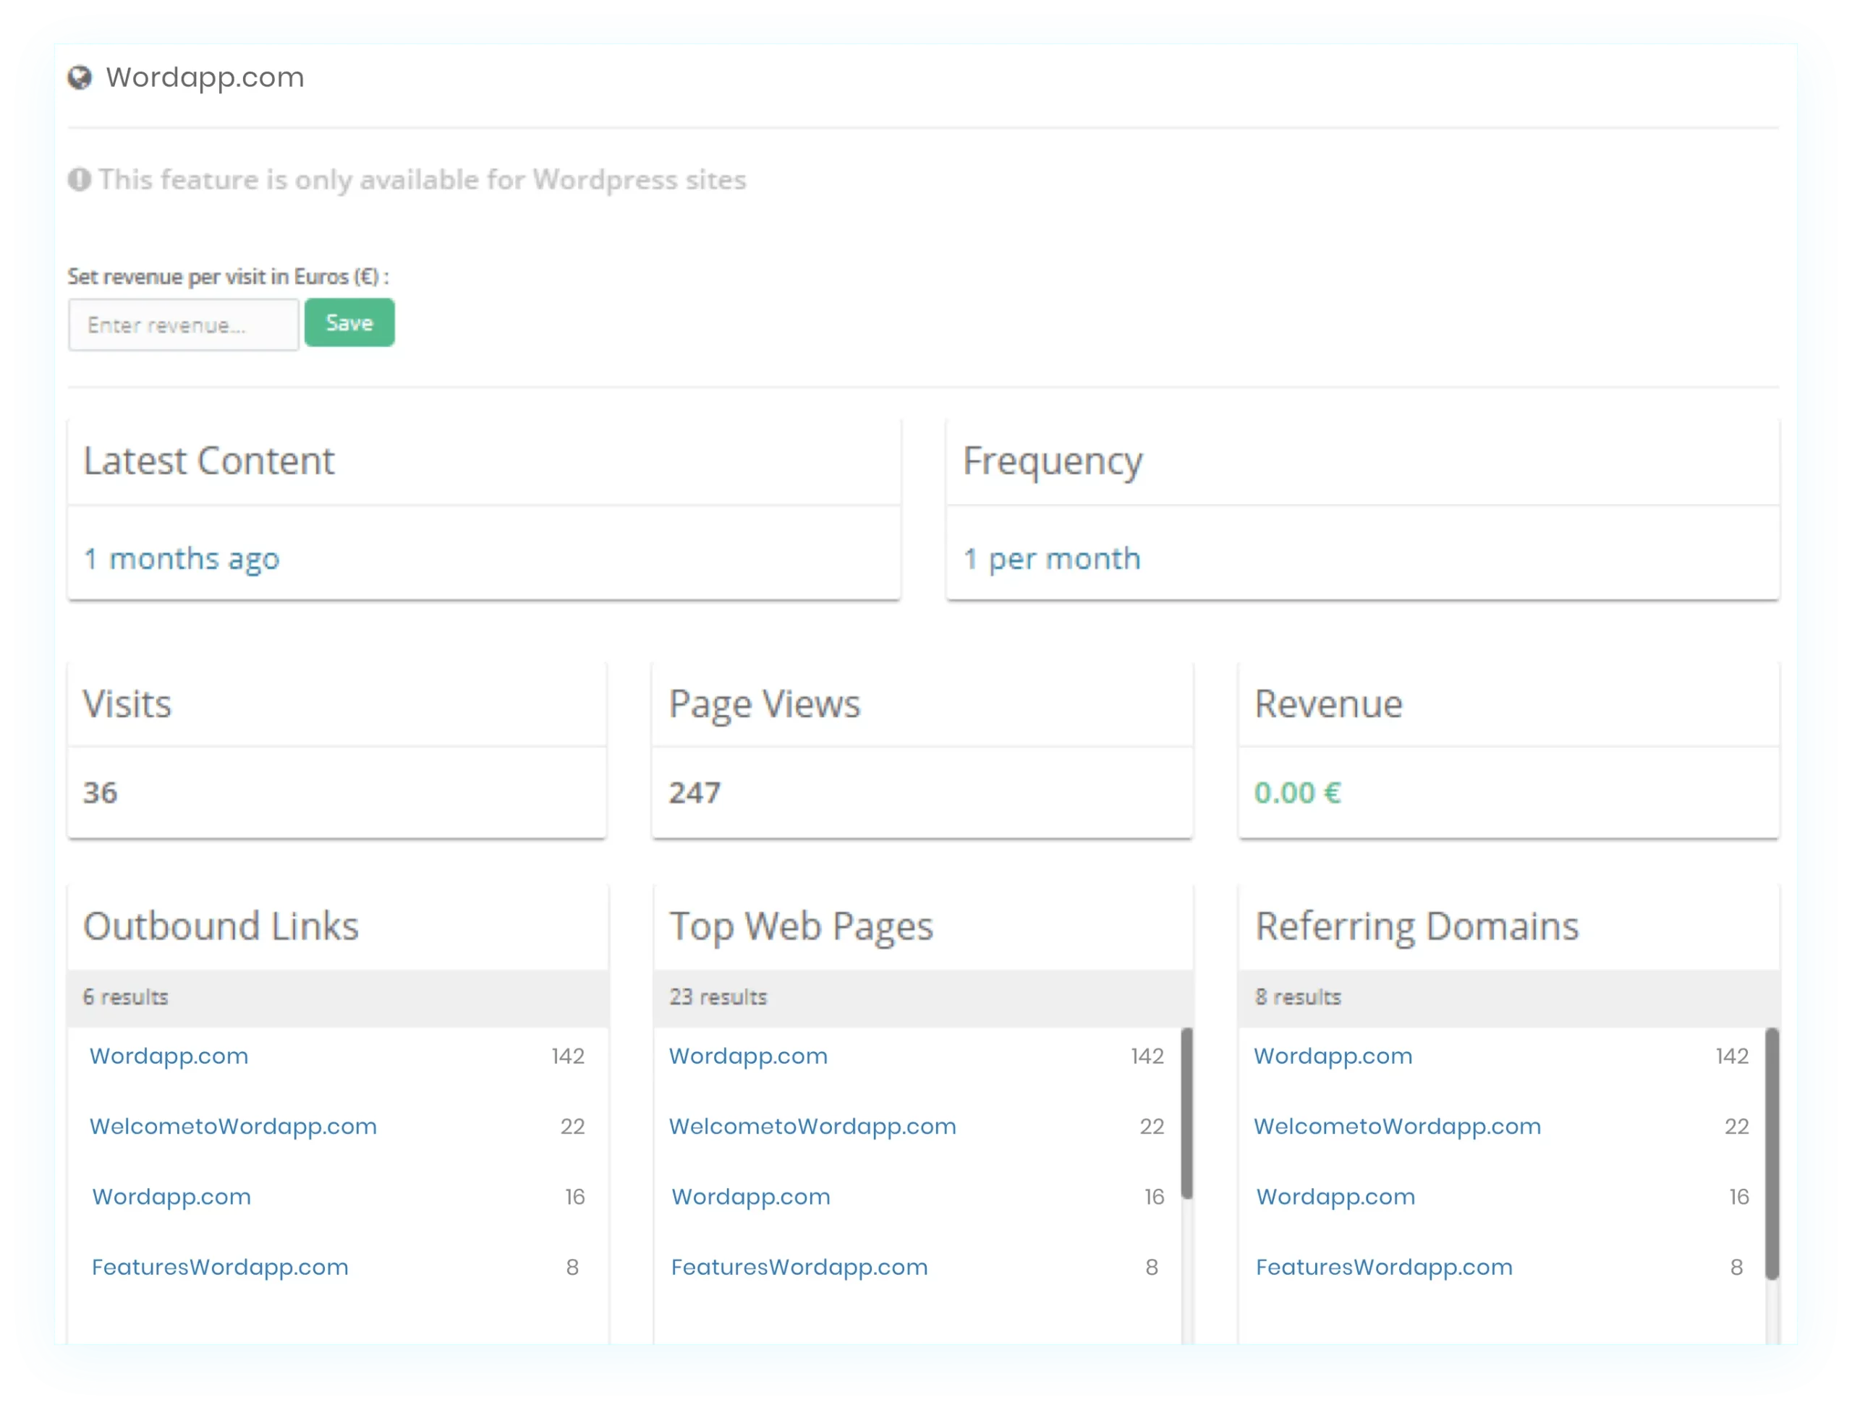
Task: Click the 1 months ago Latest Content value
Action: (182, 559)
